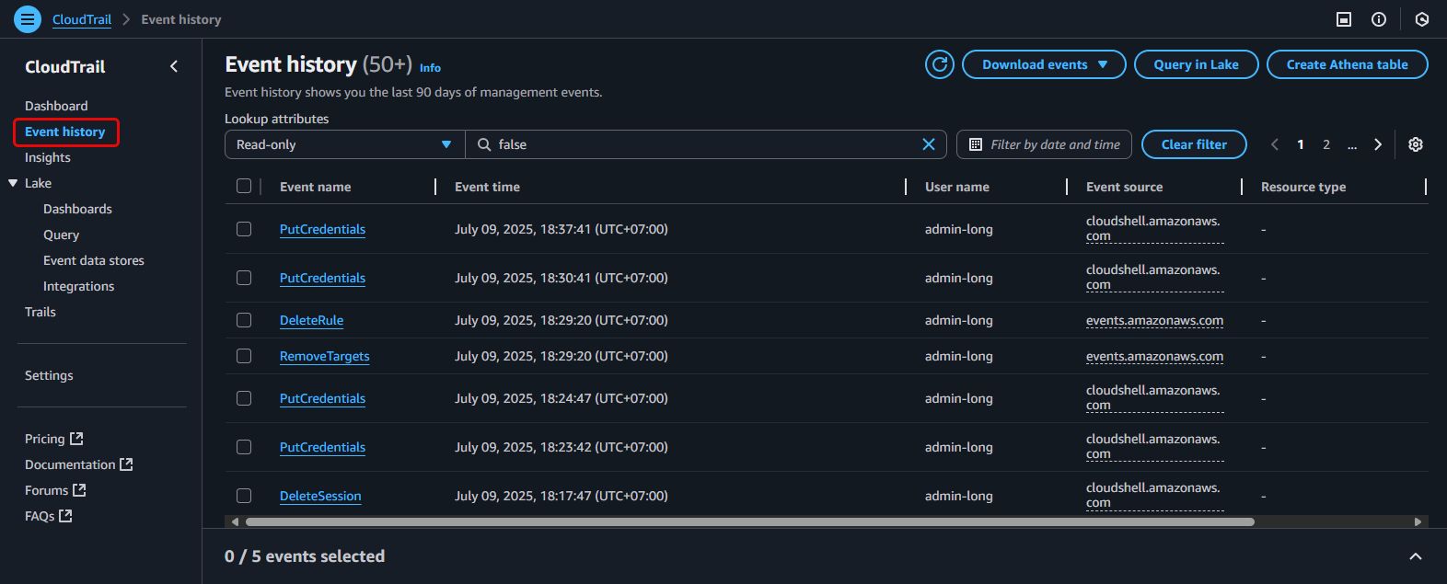Clear the false search text with X
The image size is (1447, 584).
(x=928, y=144)
